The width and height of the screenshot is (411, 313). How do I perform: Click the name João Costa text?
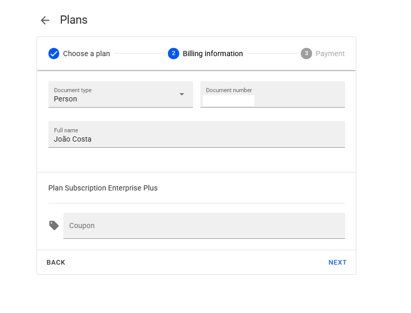click(x=73, y=139)
